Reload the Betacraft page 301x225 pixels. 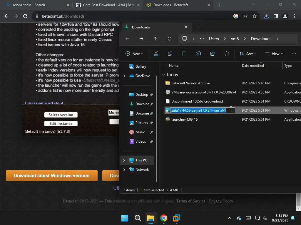coord(25,16)
